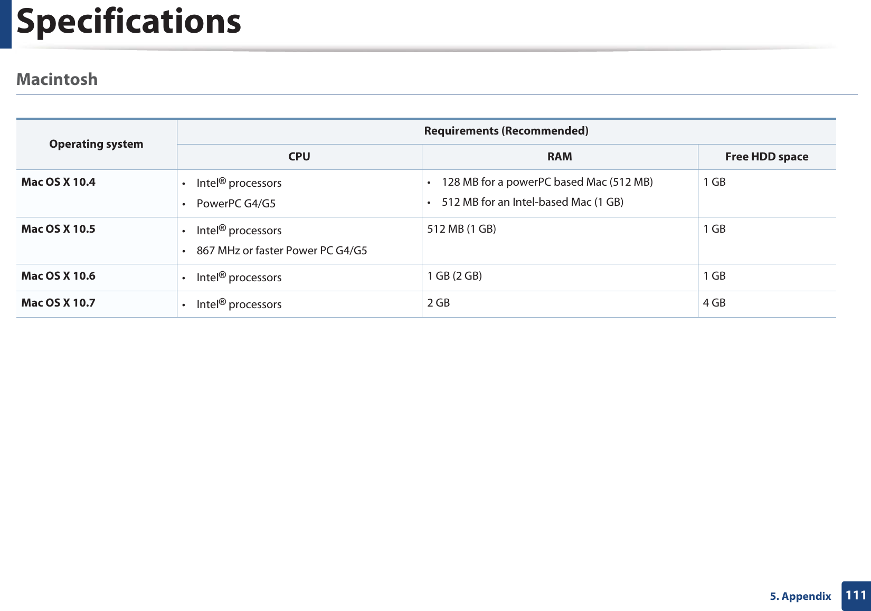Click "Intel processors" in the Mac OS X 10.5 row

click(239, 230)
